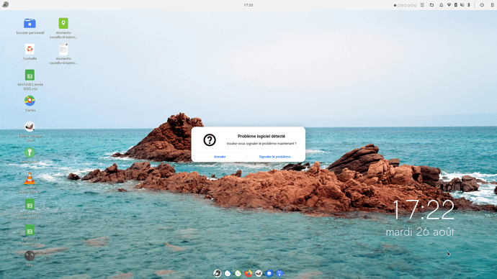Image resolution: width=497 pixels, height=279 pixels.
Task: Open the Budgie menu logo at top-left
Action: point(5,5)
